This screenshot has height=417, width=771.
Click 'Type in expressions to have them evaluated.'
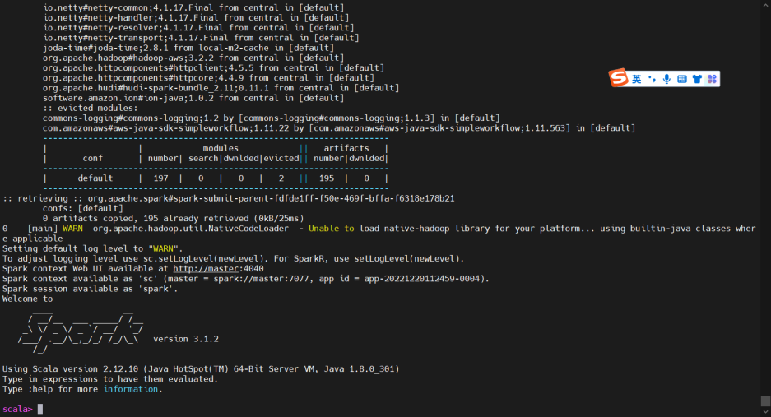pyautogui.click(x=110, y=379)
